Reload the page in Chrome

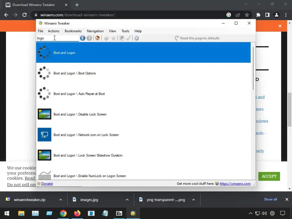[x=25, y=15]
